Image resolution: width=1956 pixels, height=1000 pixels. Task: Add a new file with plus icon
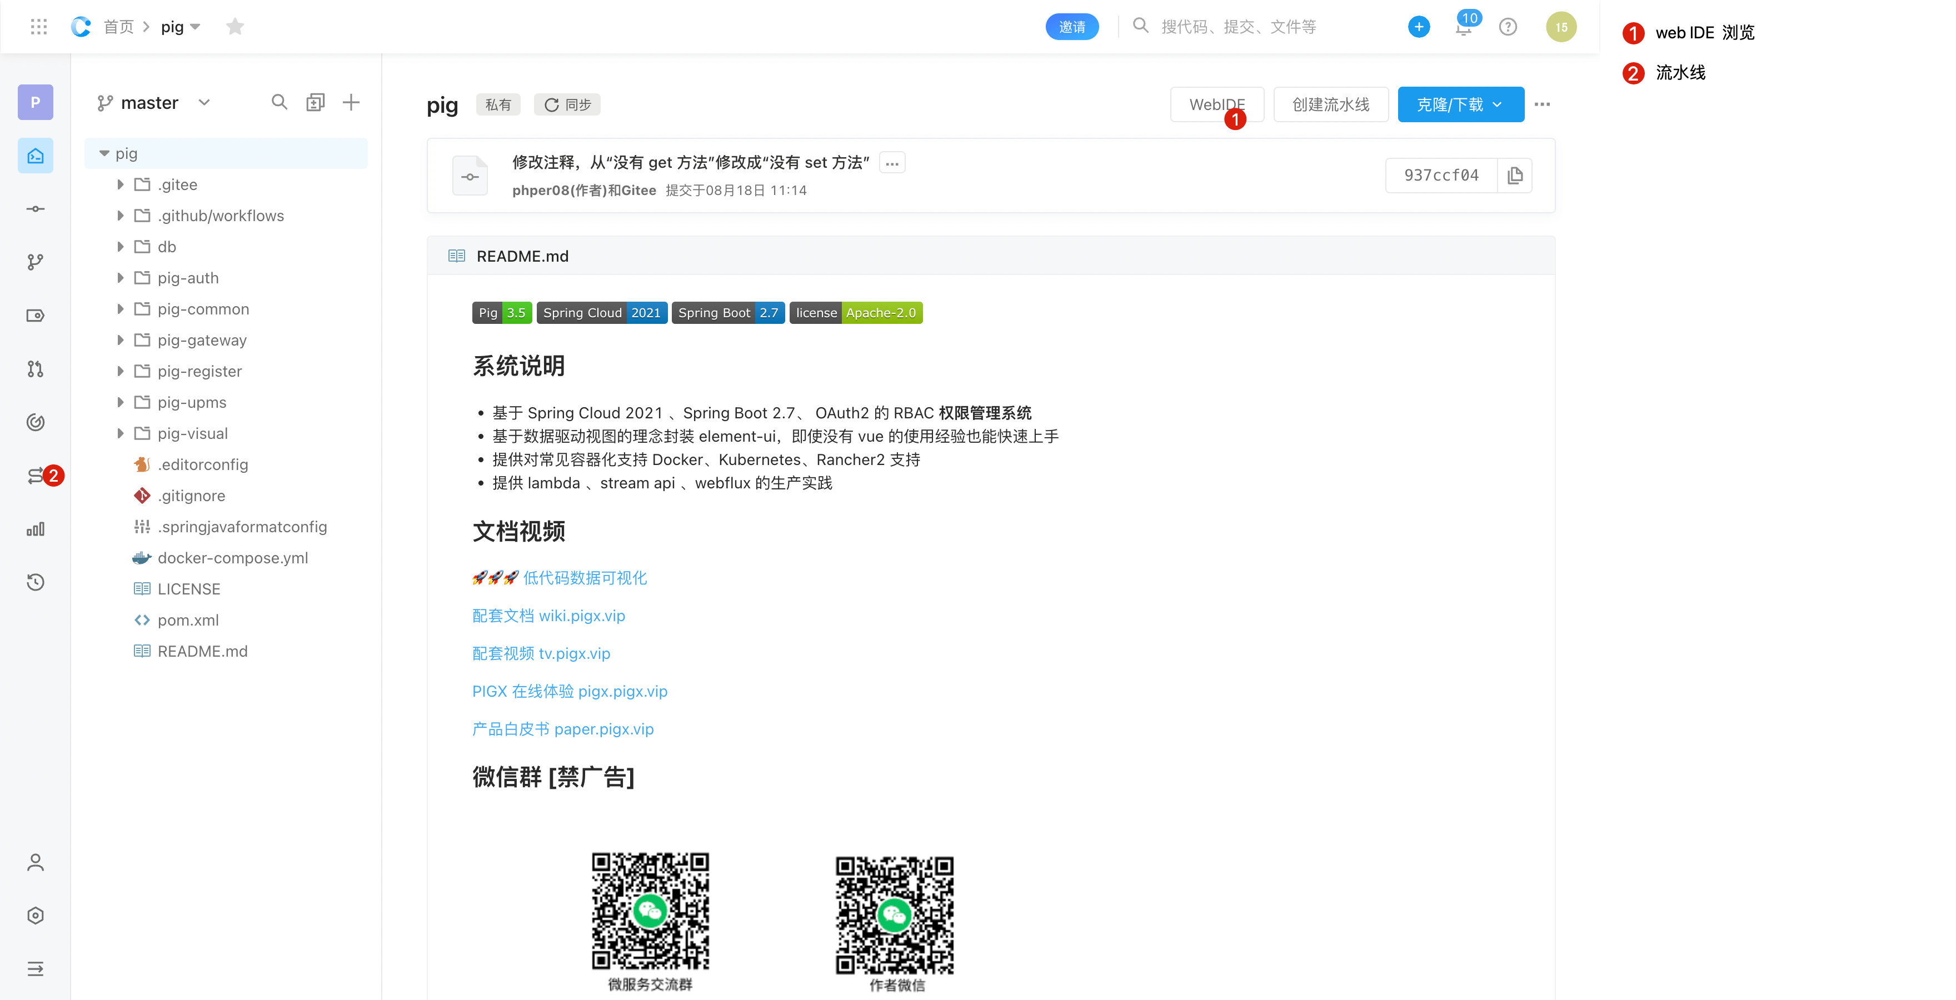click(x=351, y=102)
